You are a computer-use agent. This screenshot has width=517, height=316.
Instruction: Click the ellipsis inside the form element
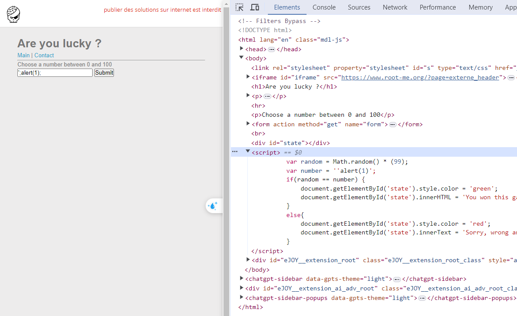(393, 125)
